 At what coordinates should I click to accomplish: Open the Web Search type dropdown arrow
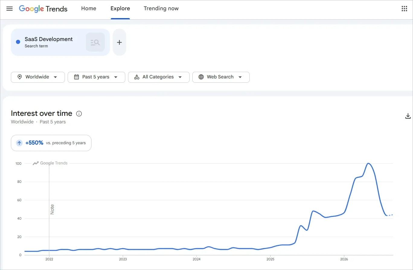pyautogui.click(x=240, y=77)
